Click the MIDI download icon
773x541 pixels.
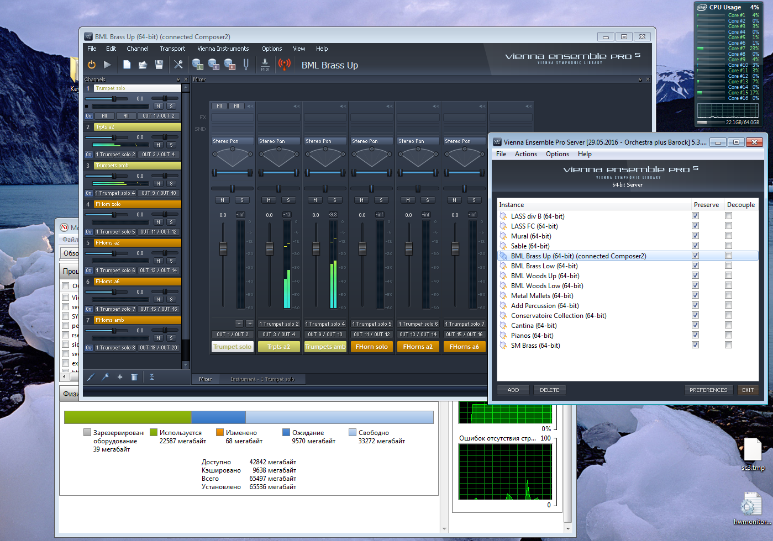265,65
